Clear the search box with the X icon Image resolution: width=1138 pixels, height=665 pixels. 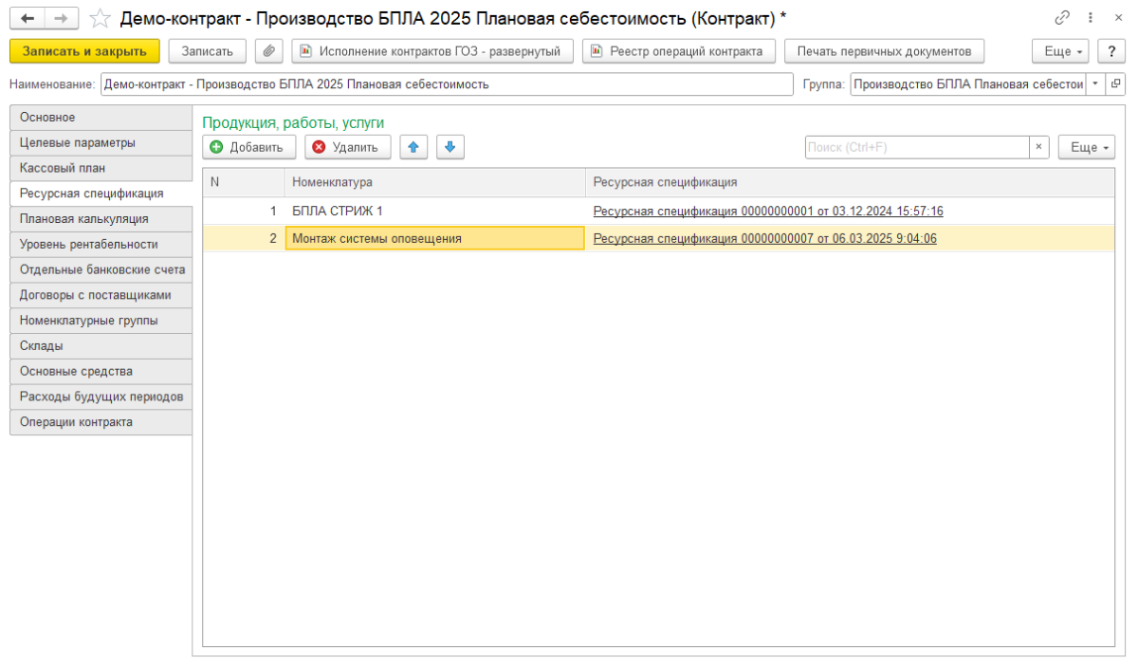click(1039, 147)
